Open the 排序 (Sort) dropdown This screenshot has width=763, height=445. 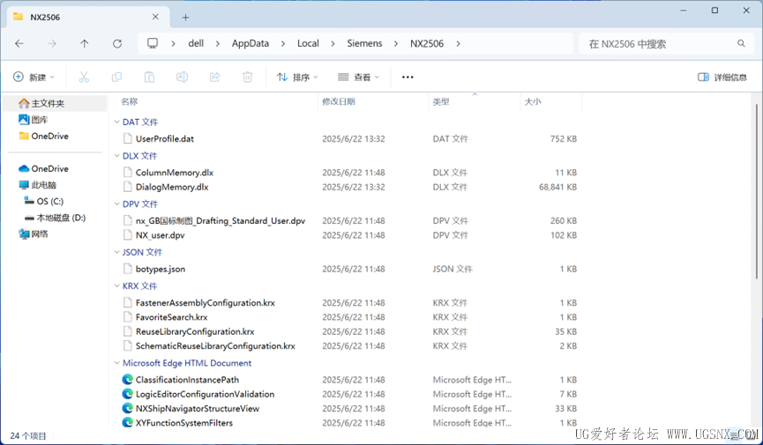[x=297, y=77]
